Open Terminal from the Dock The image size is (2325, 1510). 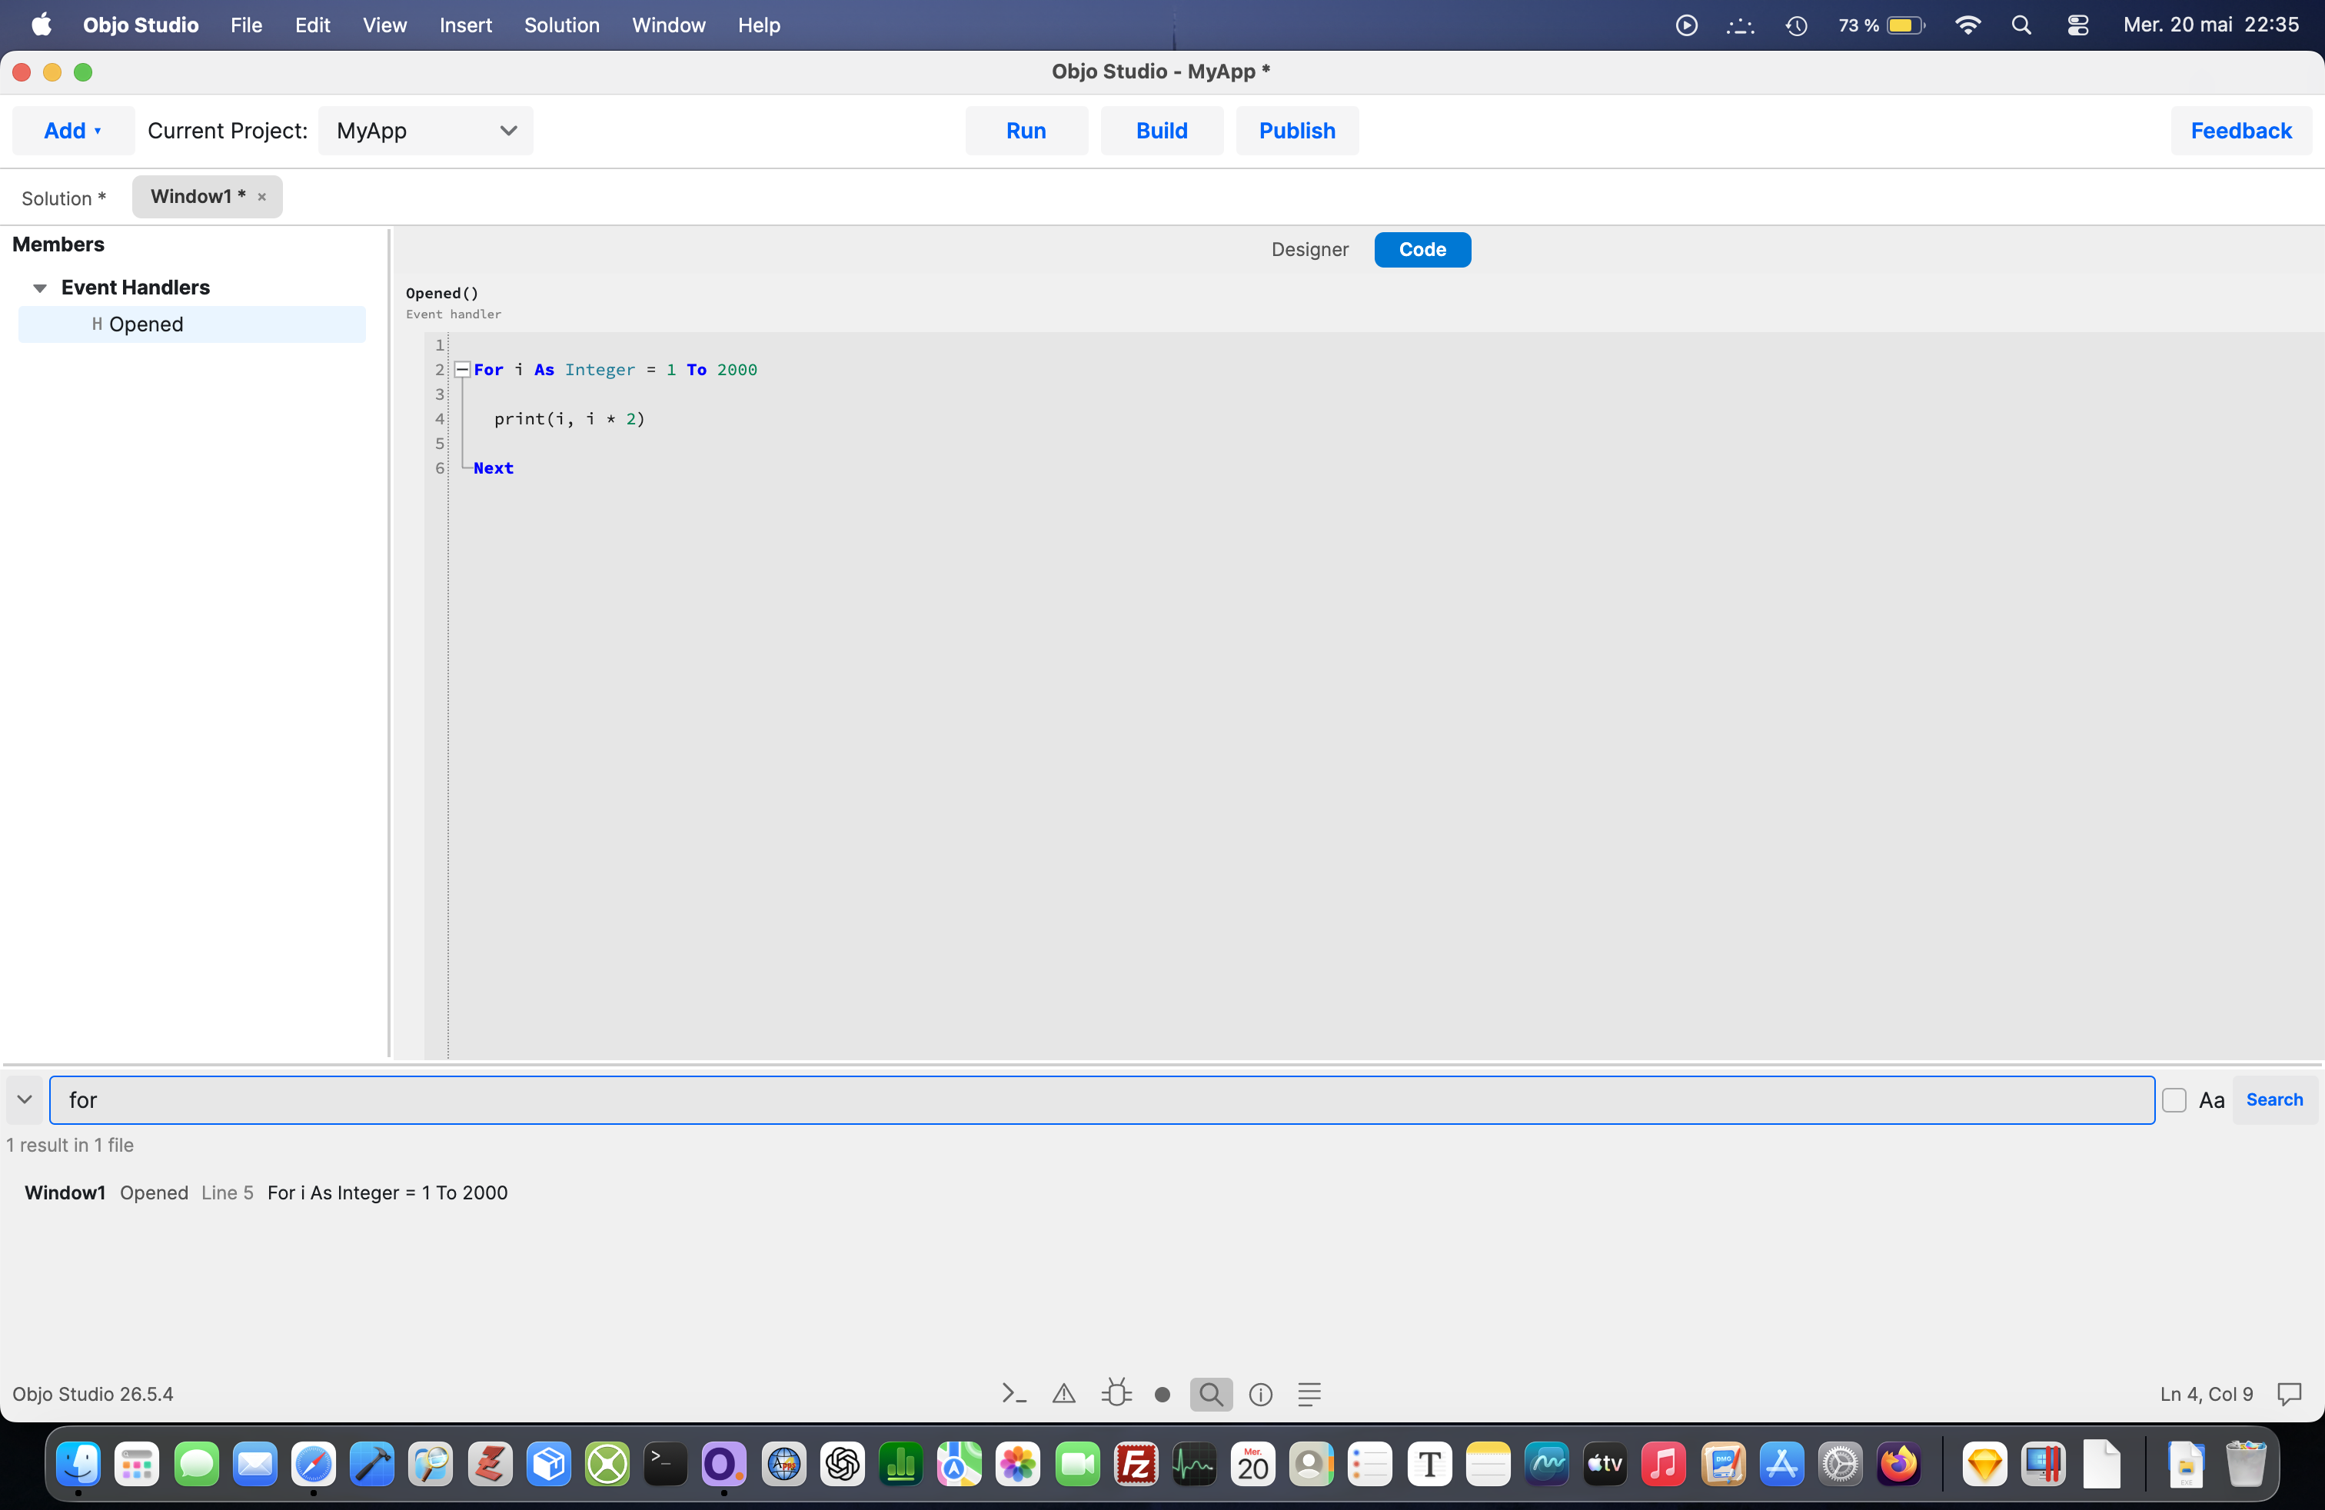[x=665, y=1463]
